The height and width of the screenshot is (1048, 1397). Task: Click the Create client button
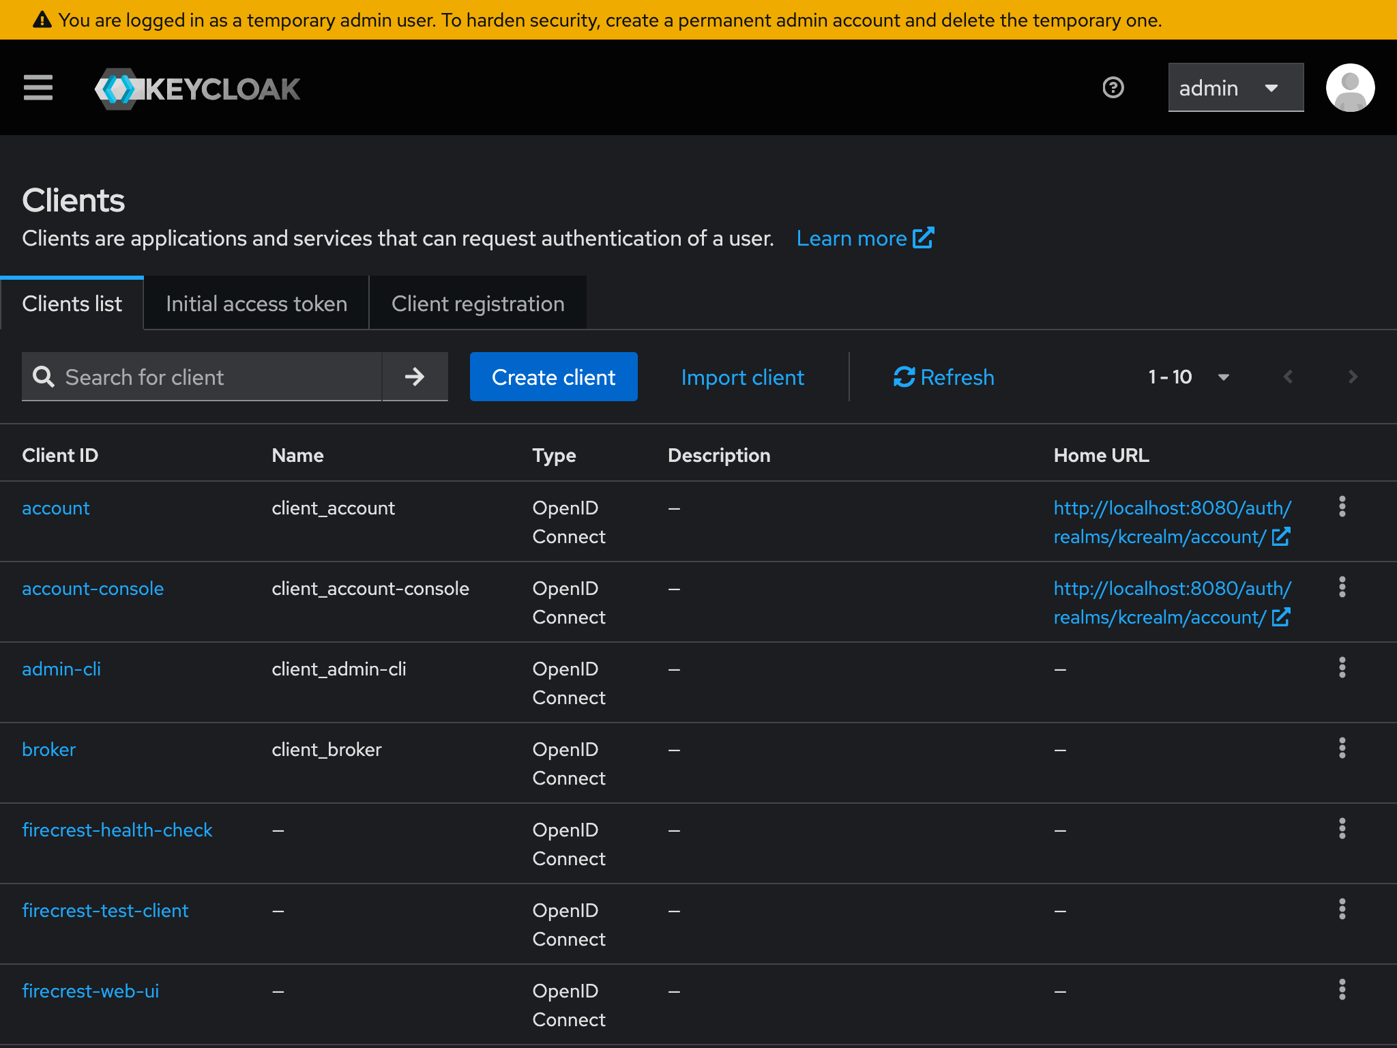pos(553,377)
